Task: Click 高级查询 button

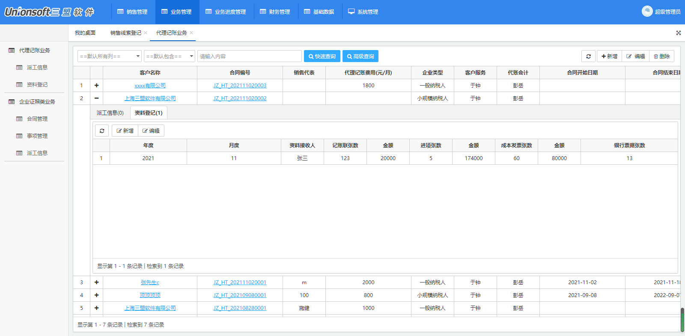Action: click(x=360, y=56)
